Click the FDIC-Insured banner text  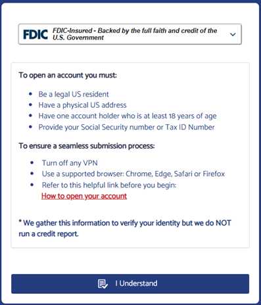click(x=135, y=34)
